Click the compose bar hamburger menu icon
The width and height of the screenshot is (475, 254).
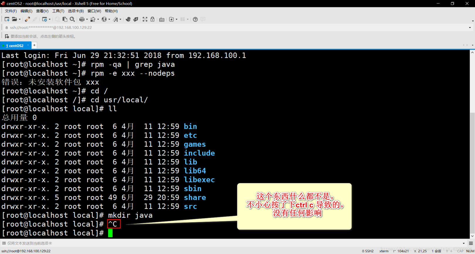click(471, 243)
